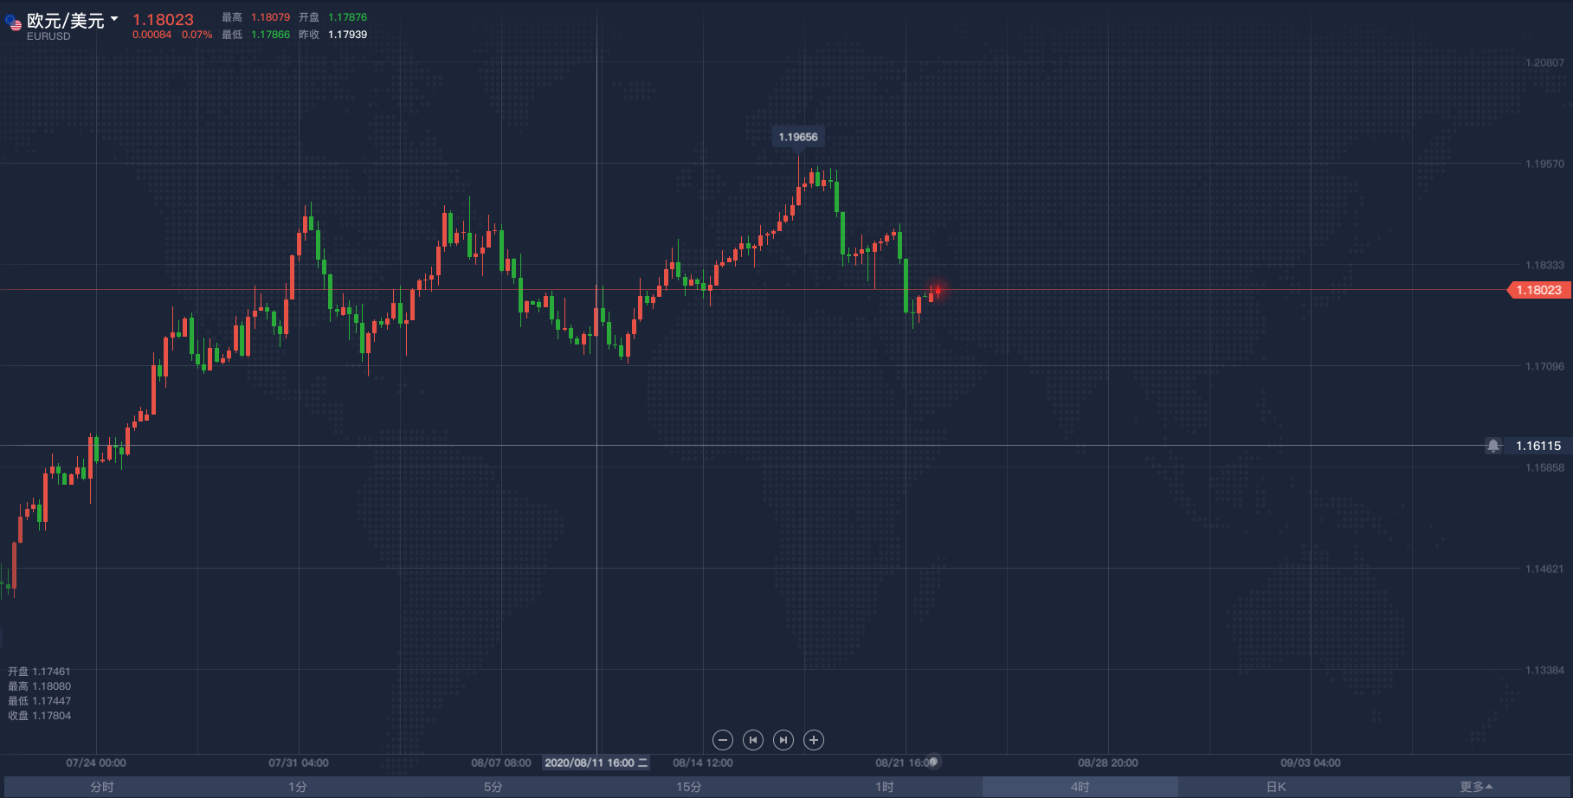Viewport: 1573px width, 798px height.
Task: Select the 1分 timeframe tab
Action: point(298,787)
